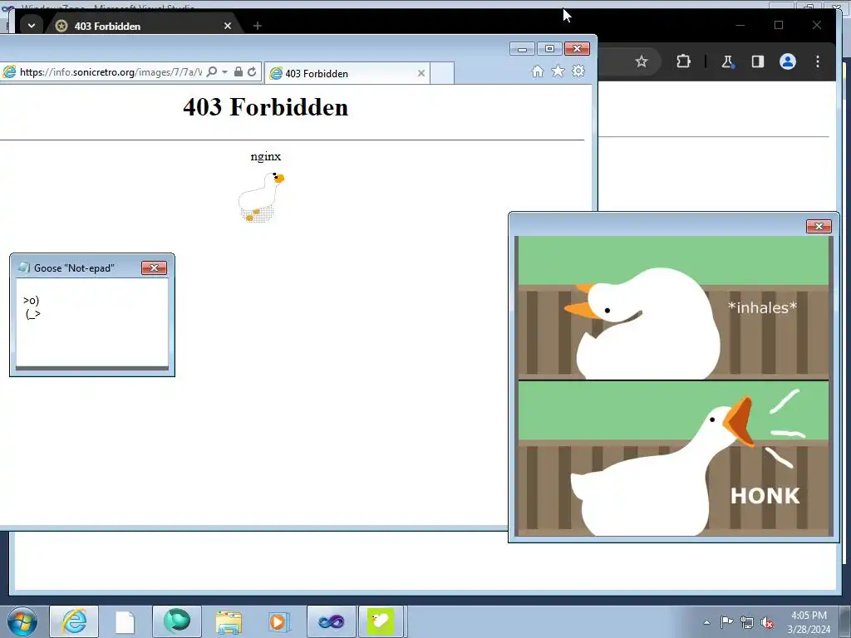Click the desktop goose sprite
The image size is (851, 638).
coord(261,197)
